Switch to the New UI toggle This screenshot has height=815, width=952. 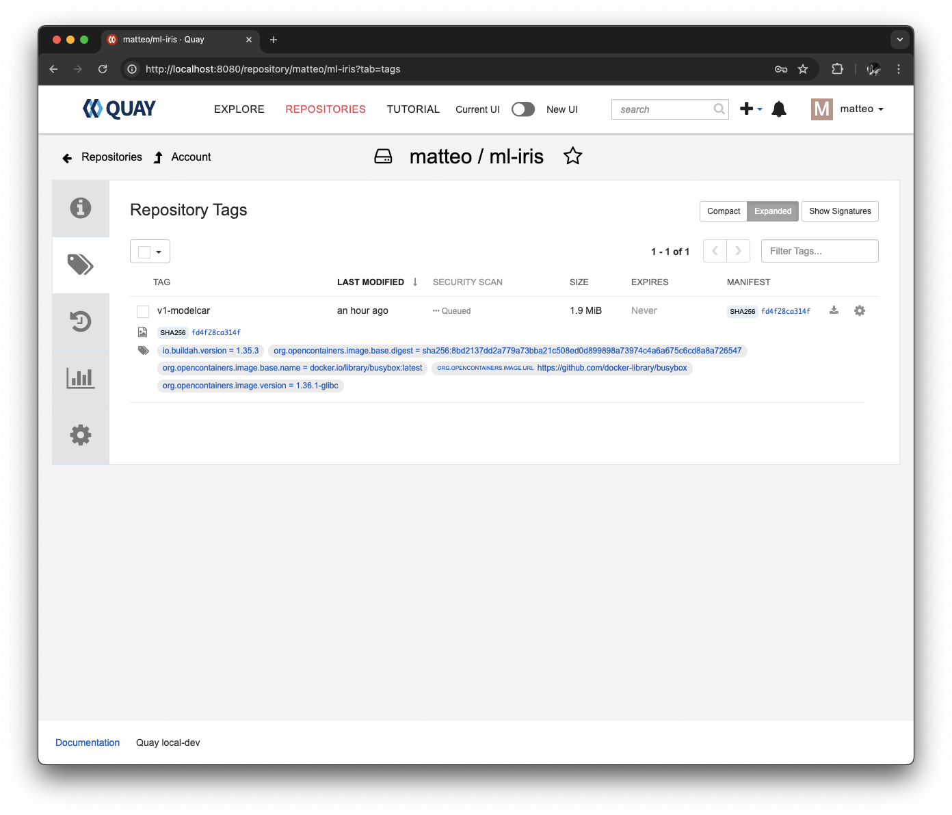tap(523, 109)
